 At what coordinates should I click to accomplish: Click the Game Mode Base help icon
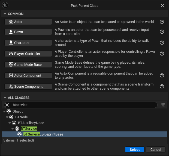pyautogui.click(x=162, y=64)
